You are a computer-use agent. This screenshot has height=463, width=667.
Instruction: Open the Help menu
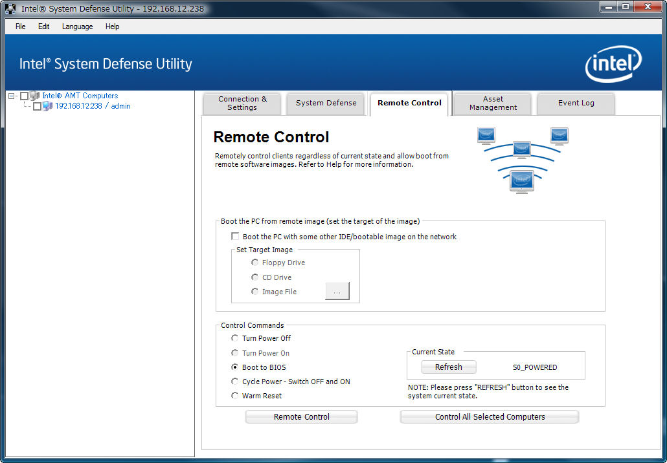pyautogui.click(x=112, y=27)
